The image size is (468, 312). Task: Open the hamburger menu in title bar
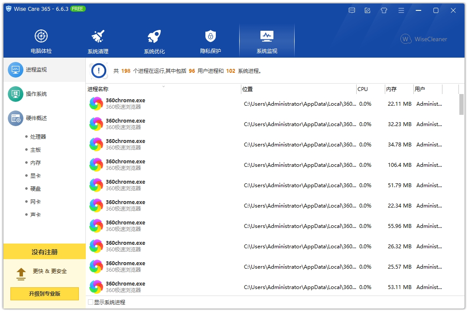click(401, 10)
